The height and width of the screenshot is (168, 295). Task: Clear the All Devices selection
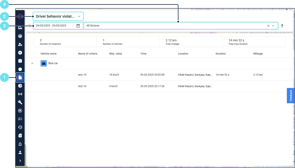268,26
